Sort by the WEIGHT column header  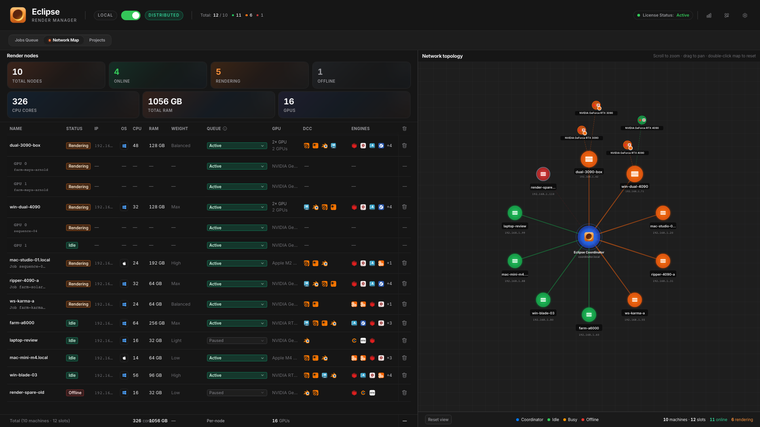point(179,128)
